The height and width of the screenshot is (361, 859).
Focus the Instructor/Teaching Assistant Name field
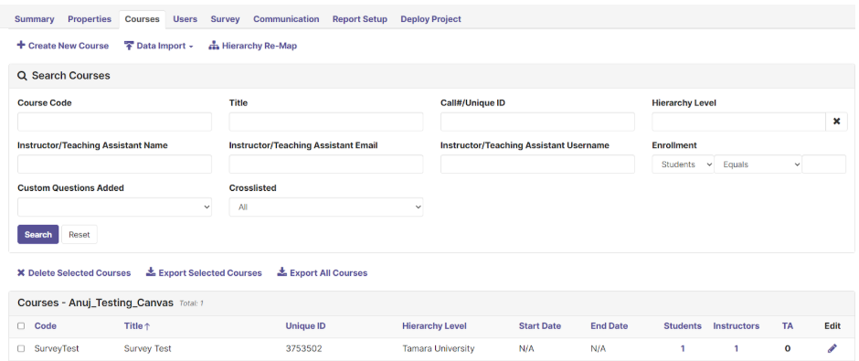pos(114,165)
